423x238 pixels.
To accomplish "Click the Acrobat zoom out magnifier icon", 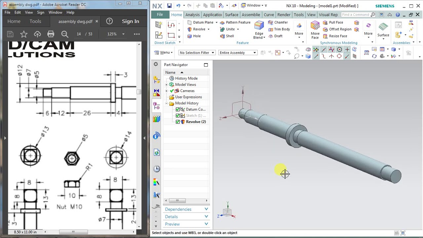I will pos(65,34).
